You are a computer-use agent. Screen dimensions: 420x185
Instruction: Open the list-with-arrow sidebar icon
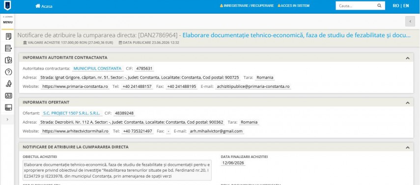8,48
